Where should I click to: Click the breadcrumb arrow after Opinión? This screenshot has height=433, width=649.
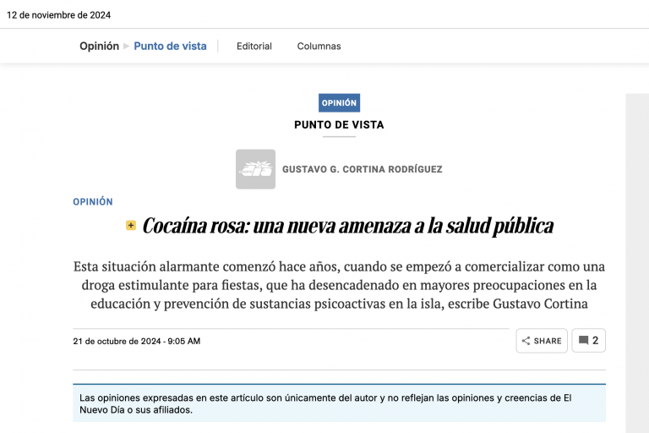127,47
